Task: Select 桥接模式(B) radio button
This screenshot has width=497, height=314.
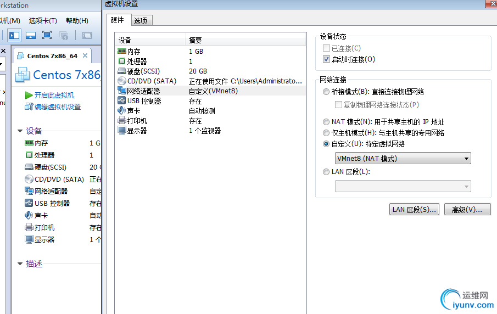Action: [326, 92]
